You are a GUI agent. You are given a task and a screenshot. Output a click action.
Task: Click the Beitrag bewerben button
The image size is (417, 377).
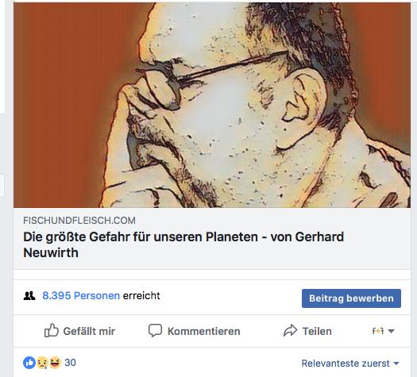(351, 298)
